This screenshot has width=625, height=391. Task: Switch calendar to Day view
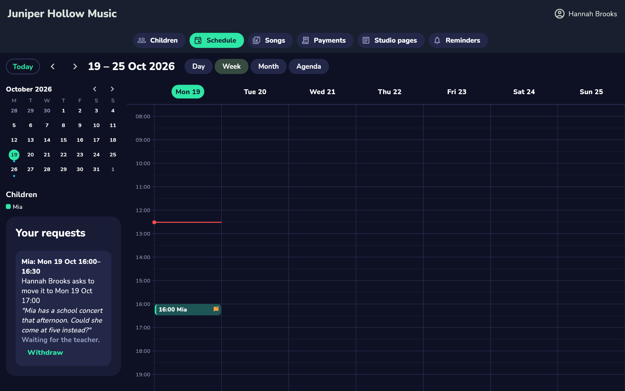coord(199,66)
